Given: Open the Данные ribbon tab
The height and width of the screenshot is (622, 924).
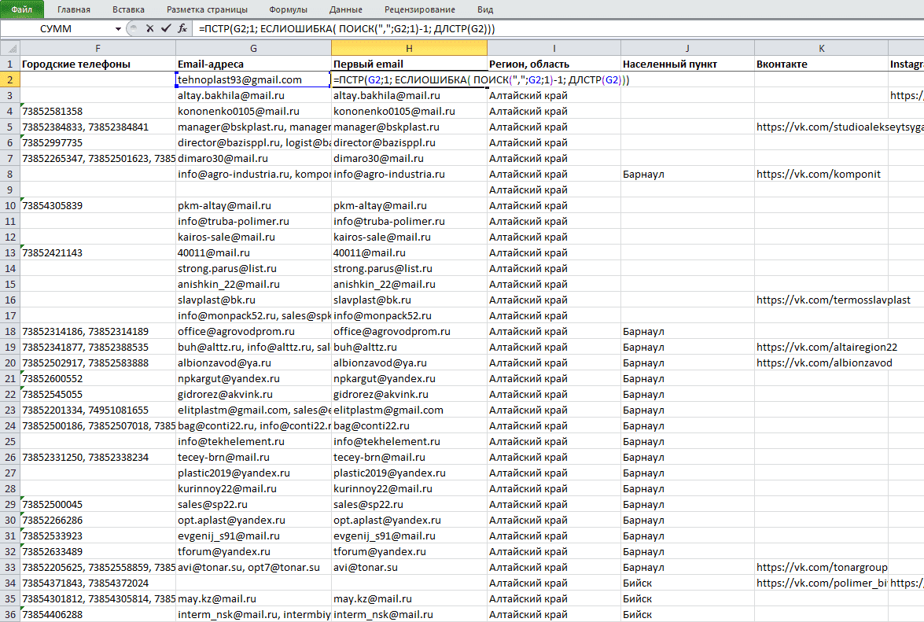Looking at the screenshot, I should (346, 9).
